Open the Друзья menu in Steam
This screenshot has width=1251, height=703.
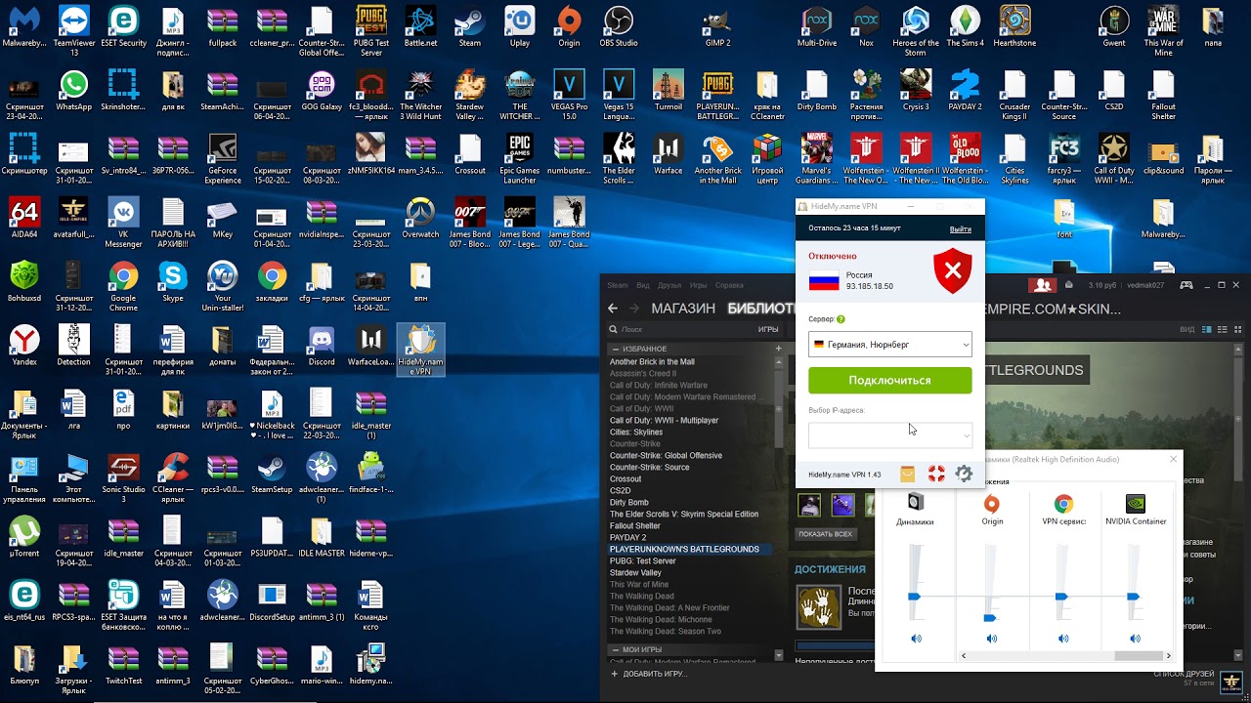click(x=669, y=285)
